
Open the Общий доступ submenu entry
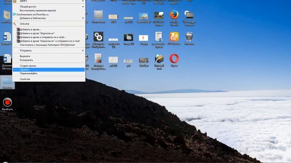click(x=49, y=7)
